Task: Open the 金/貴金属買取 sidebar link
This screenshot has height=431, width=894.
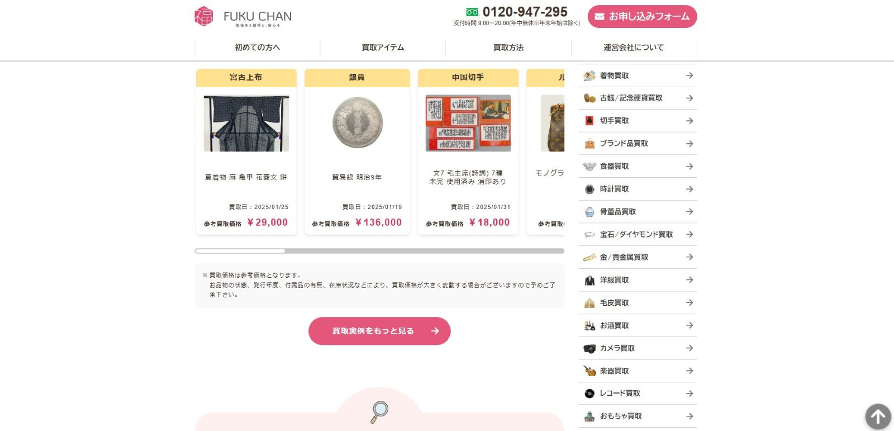Action: 624,257
